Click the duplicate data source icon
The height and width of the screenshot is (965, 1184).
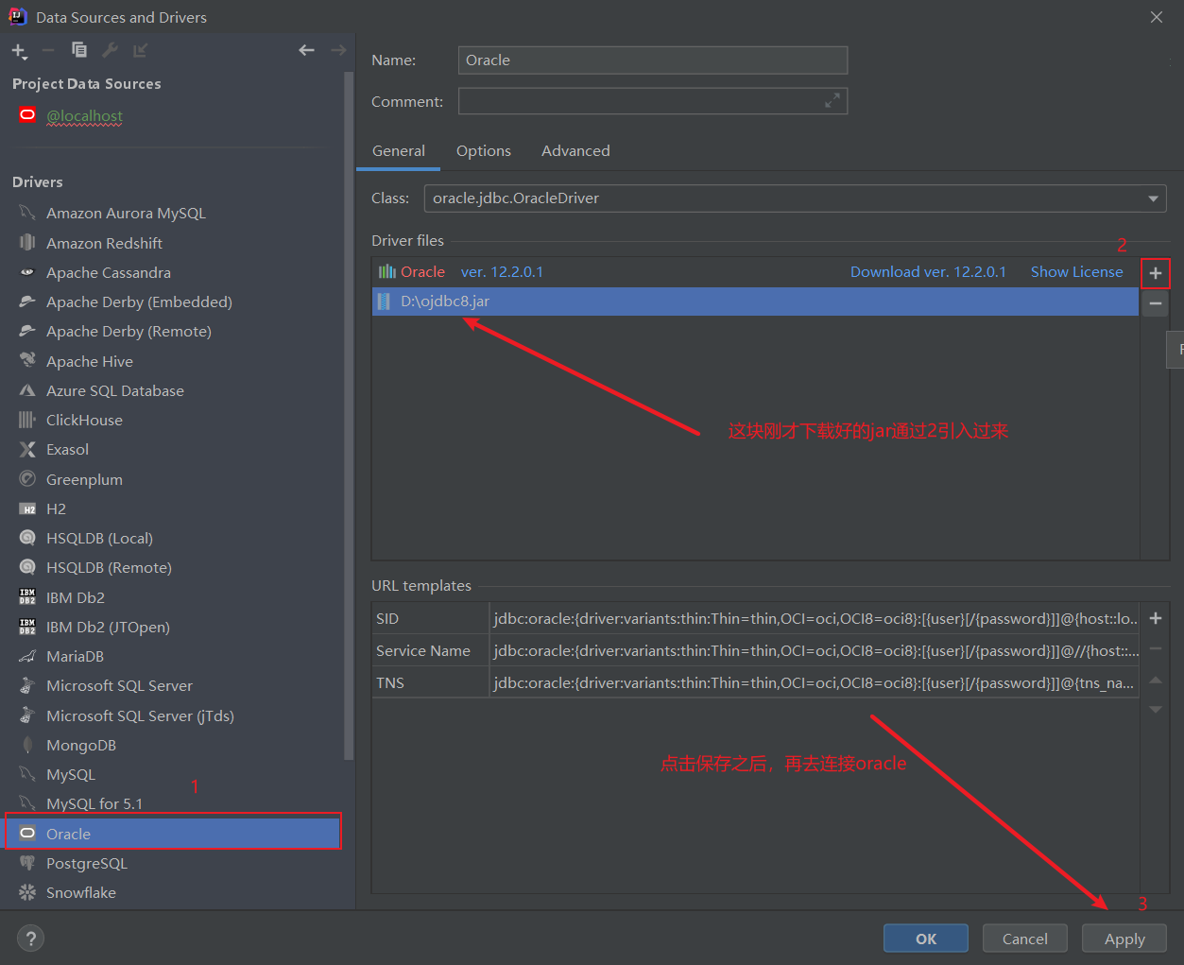[78, 49]
